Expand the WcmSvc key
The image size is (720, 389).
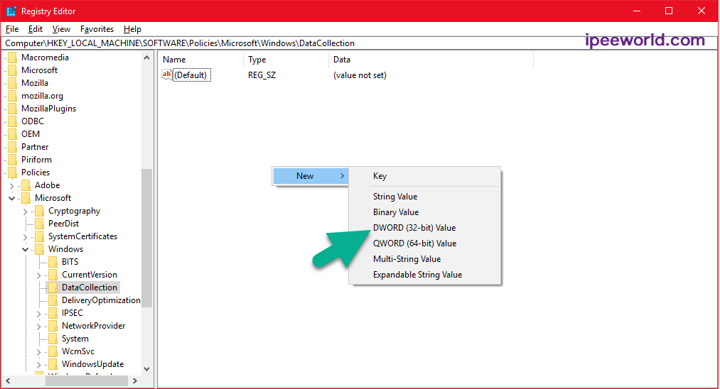[39, 352]
